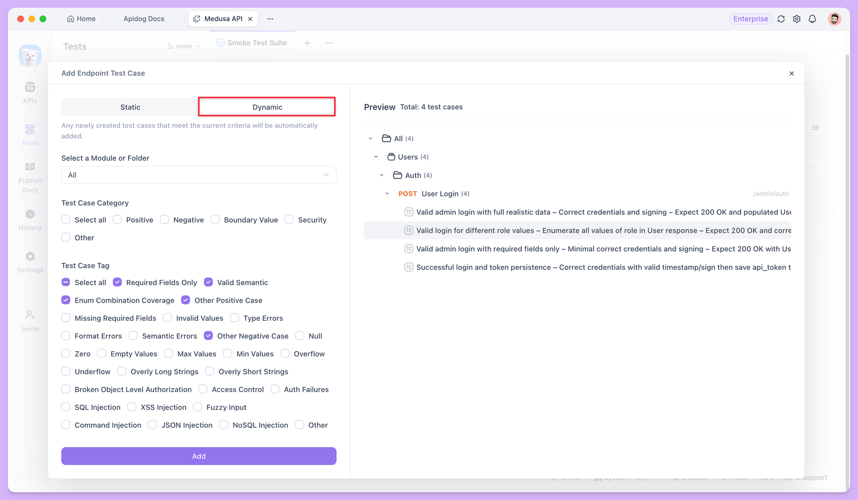Enable the Positive test case category
This screenshot has width=858, height=500.
point(117,220)
